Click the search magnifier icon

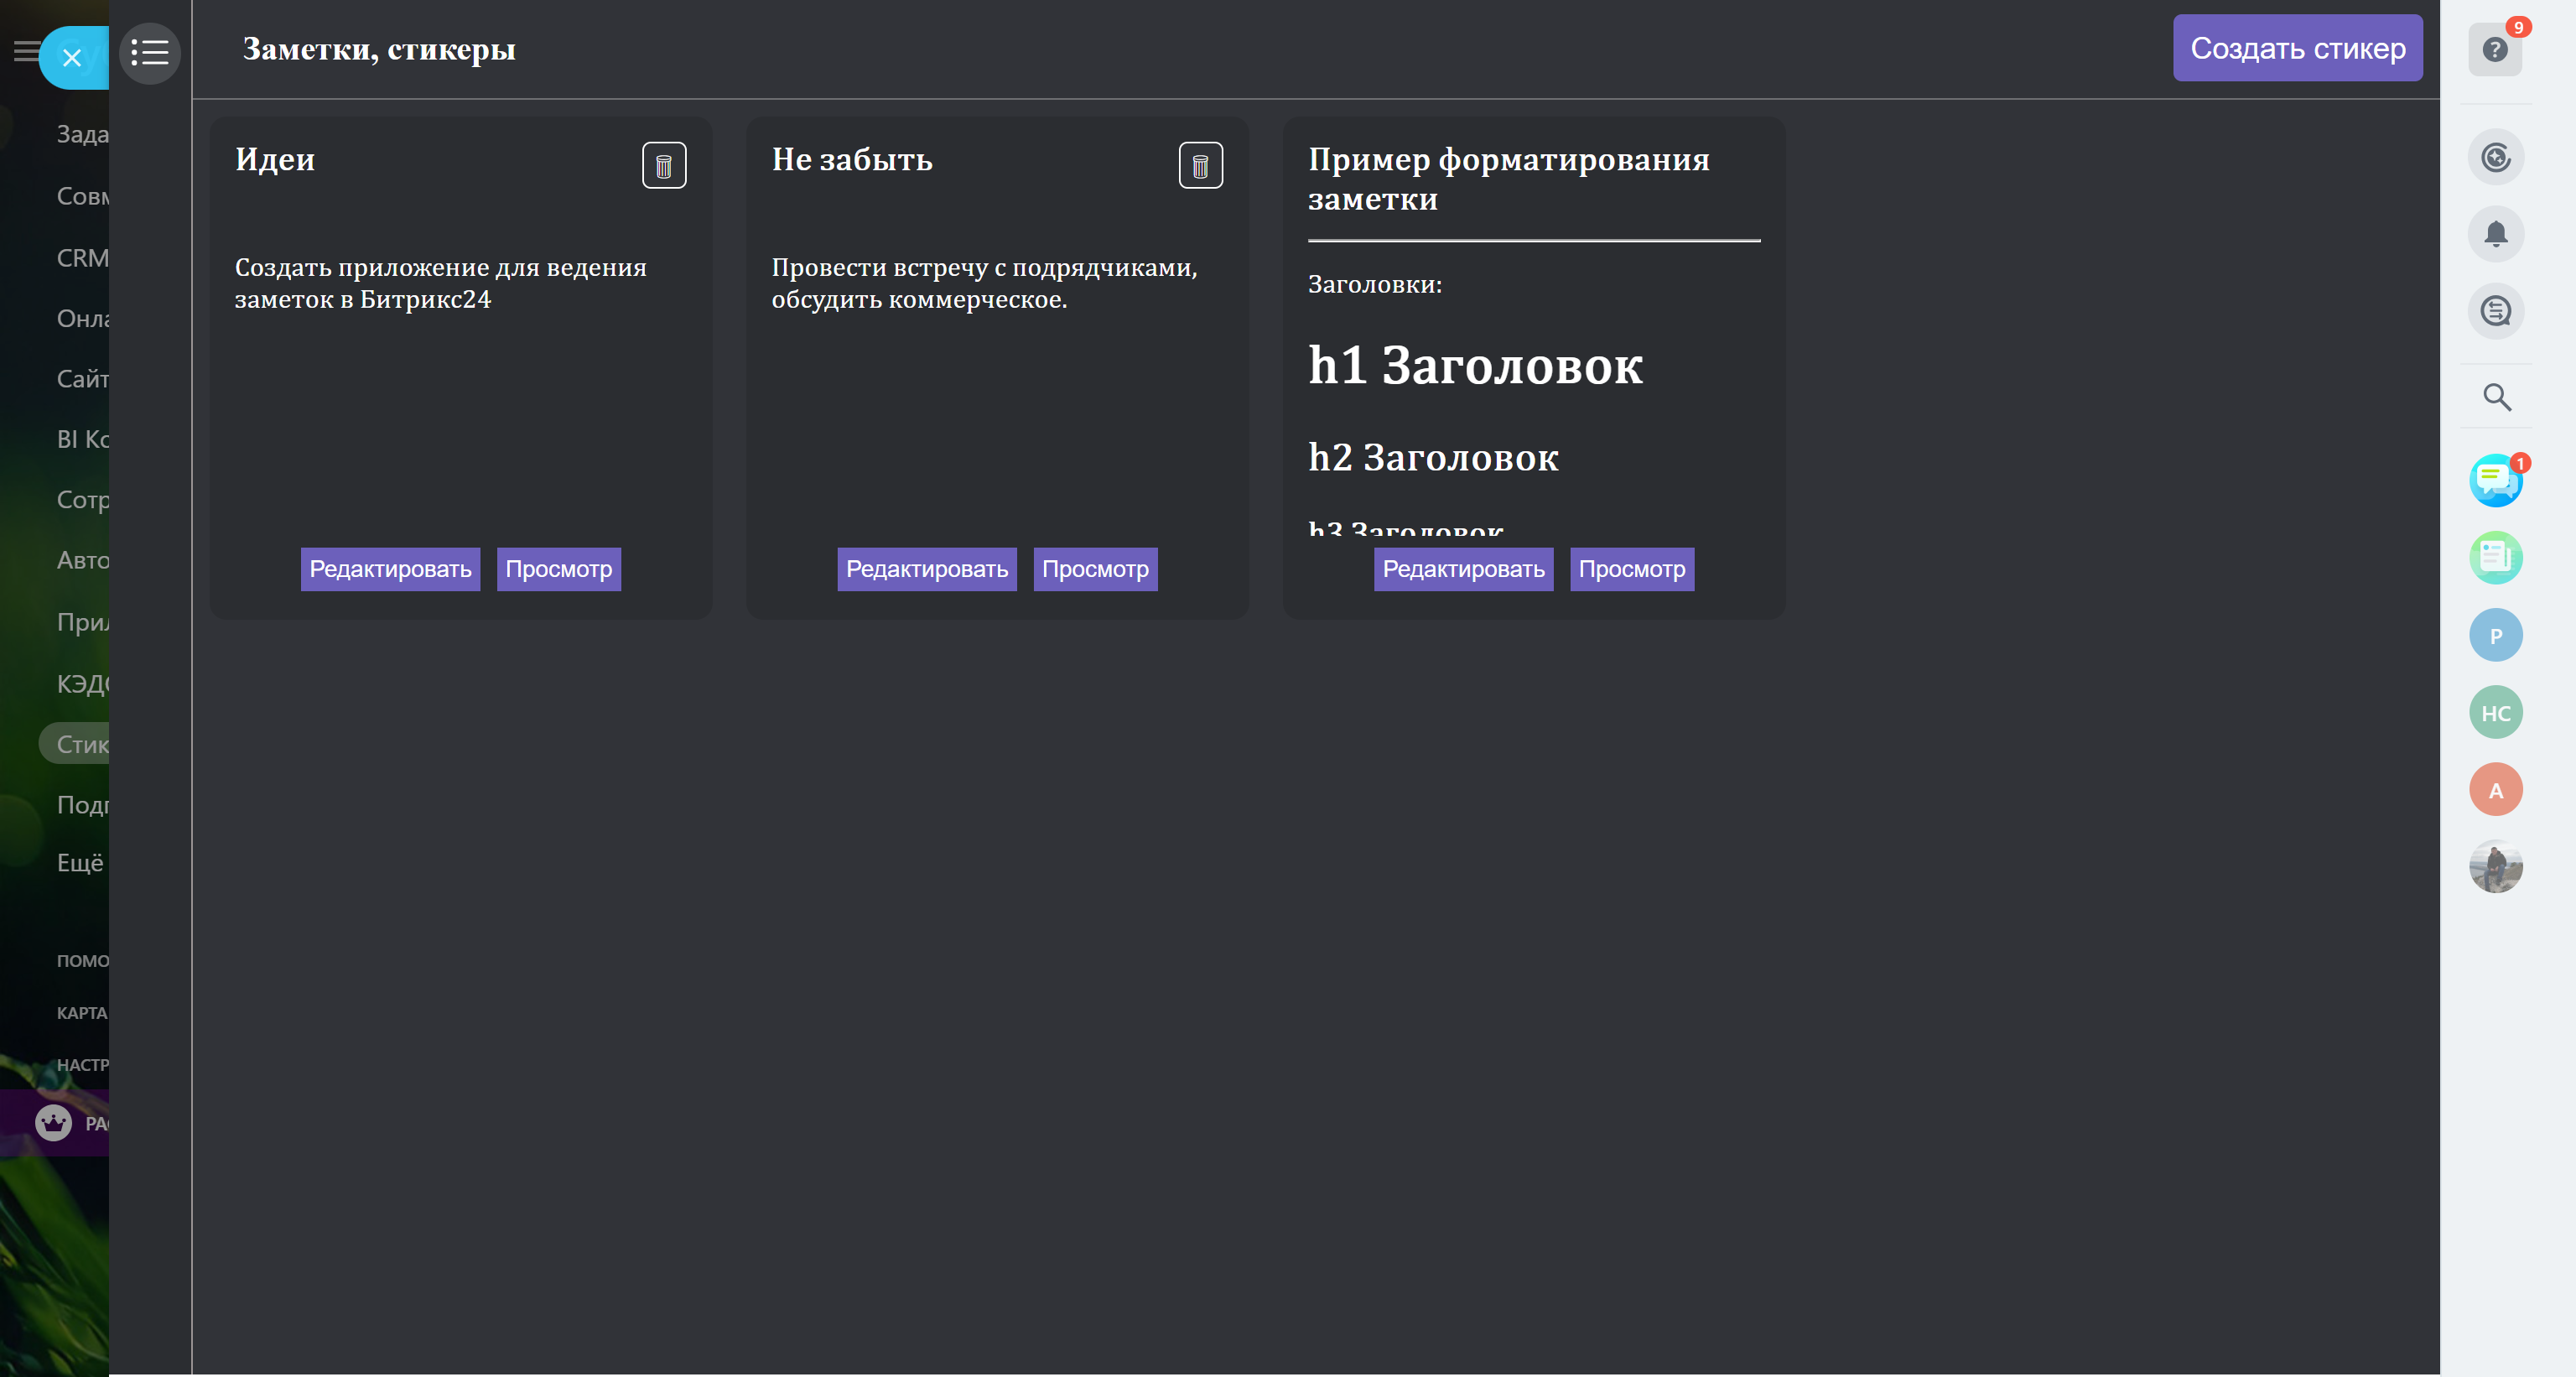2497,397
